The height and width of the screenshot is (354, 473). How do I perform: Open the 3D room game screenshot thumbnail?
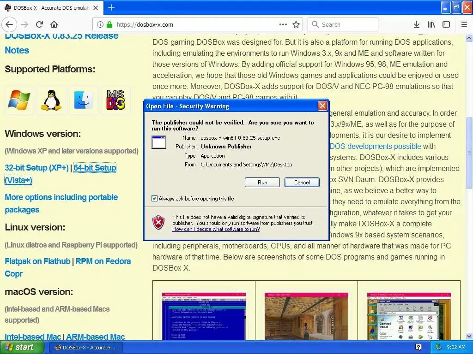coord(306,316)
